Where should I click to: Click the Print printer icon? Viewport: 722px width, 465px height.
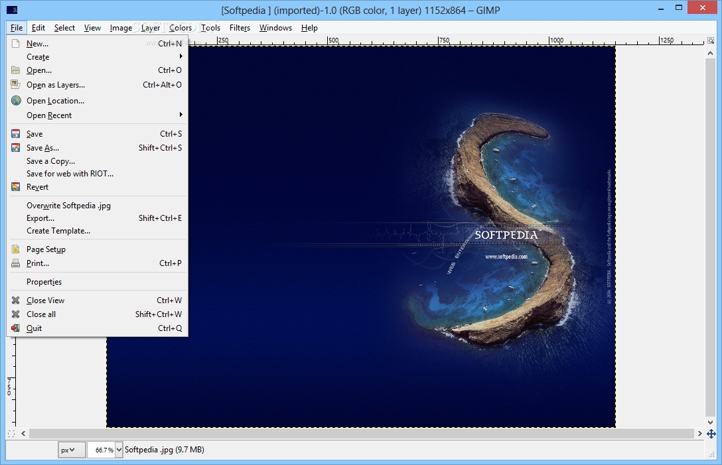[x=16, y=263]
